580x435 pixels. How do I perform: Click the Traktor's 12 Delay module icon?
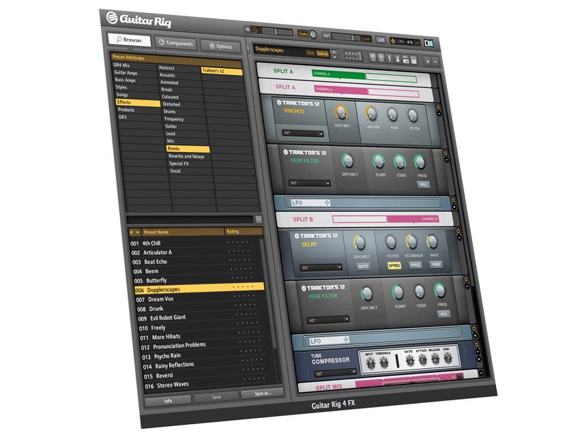click(297, 235)
